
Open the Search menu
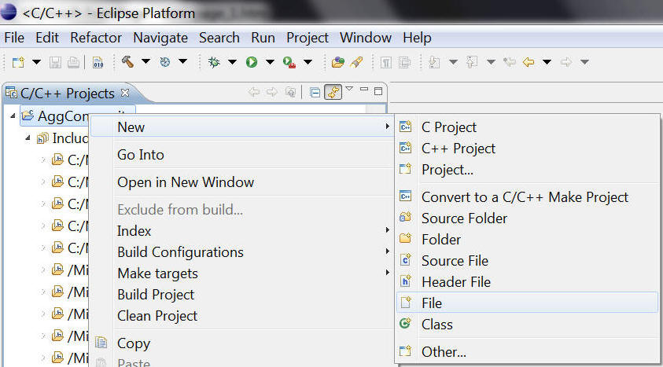[219, 38]
